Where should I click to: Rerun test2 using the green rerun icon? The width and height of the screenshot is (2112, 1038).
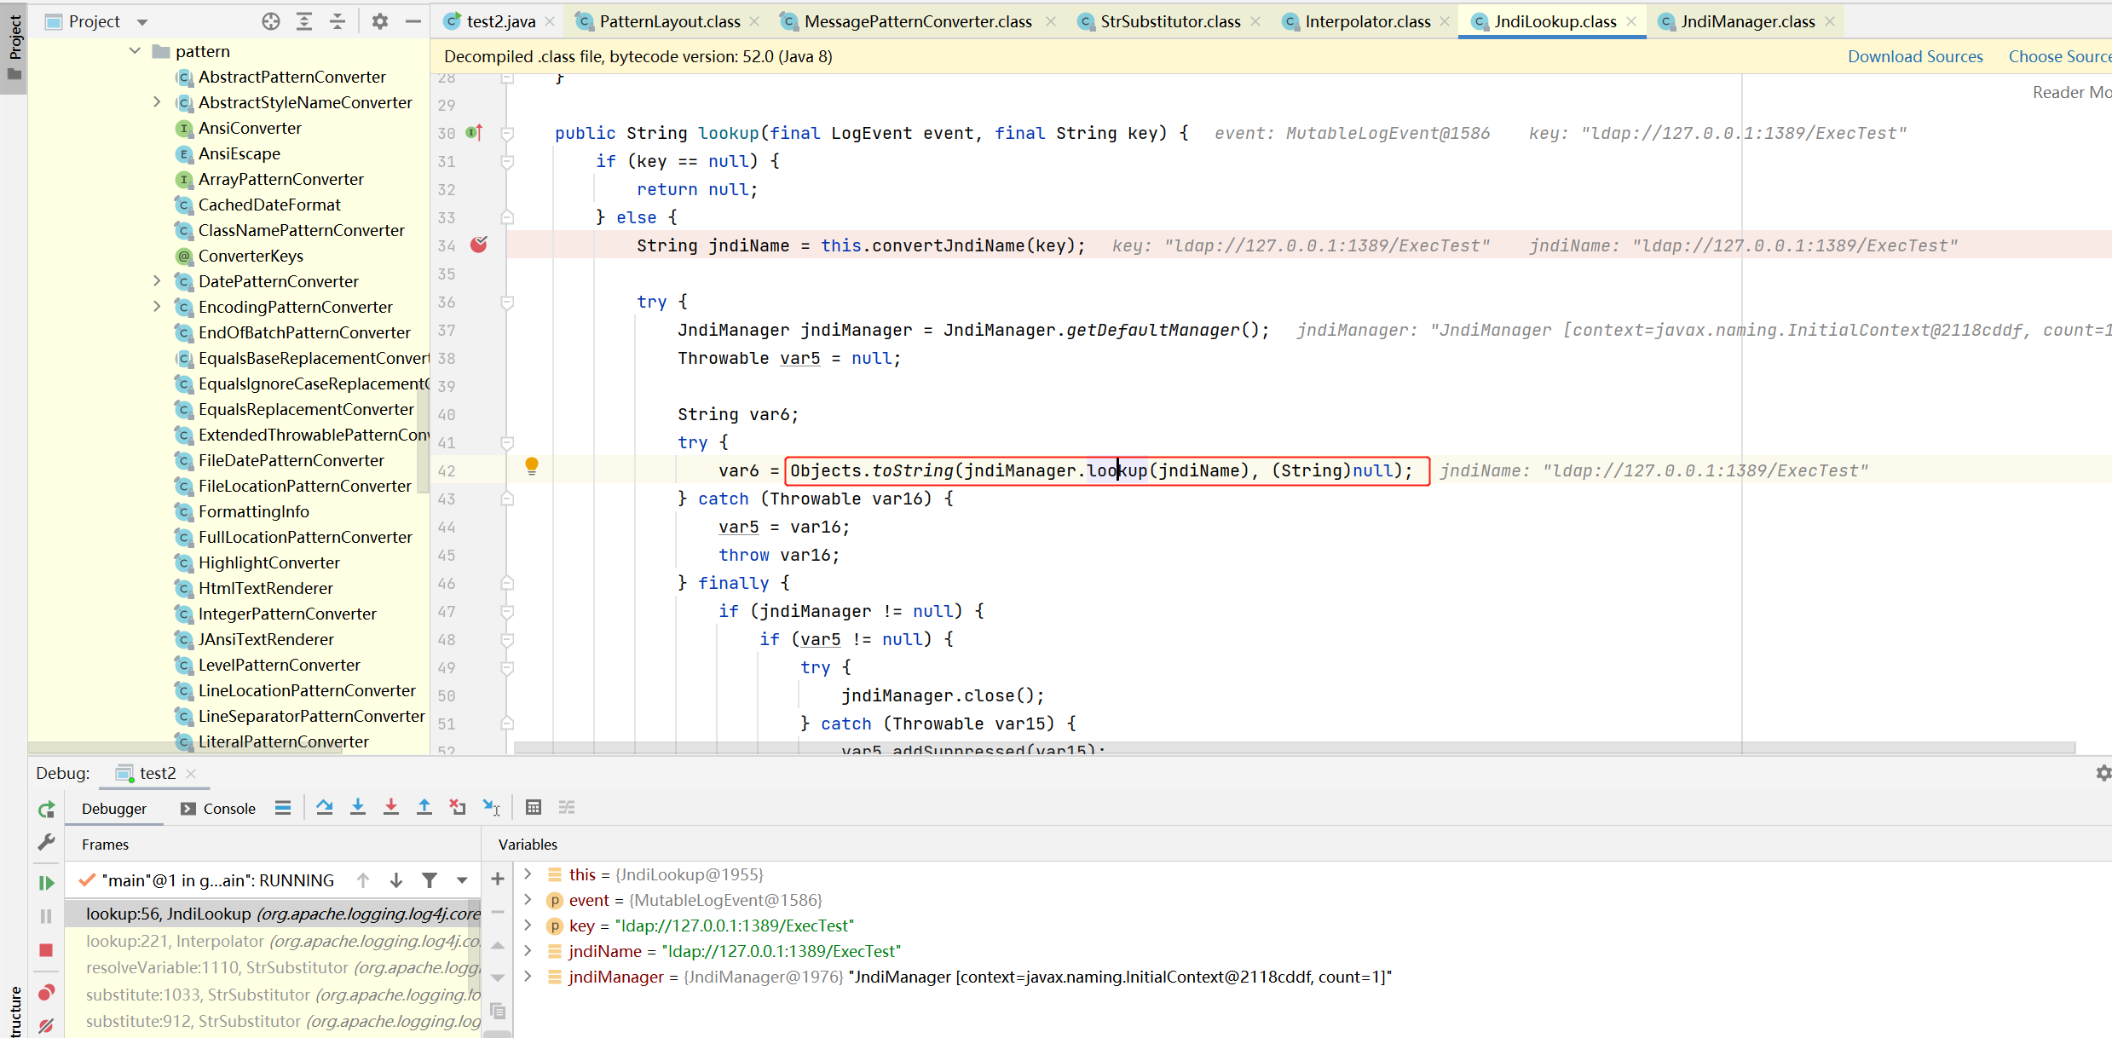coord(46,809)
